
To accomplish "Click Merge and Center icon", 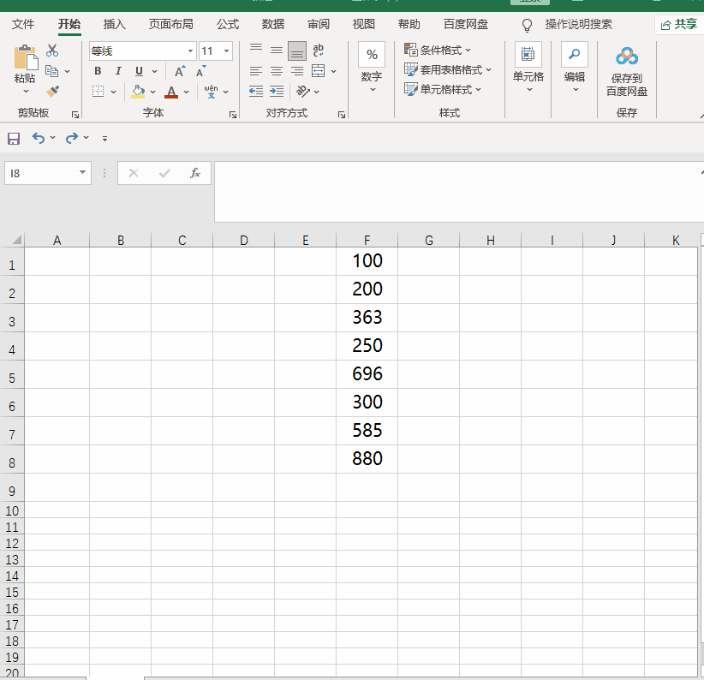I will 319,71.
